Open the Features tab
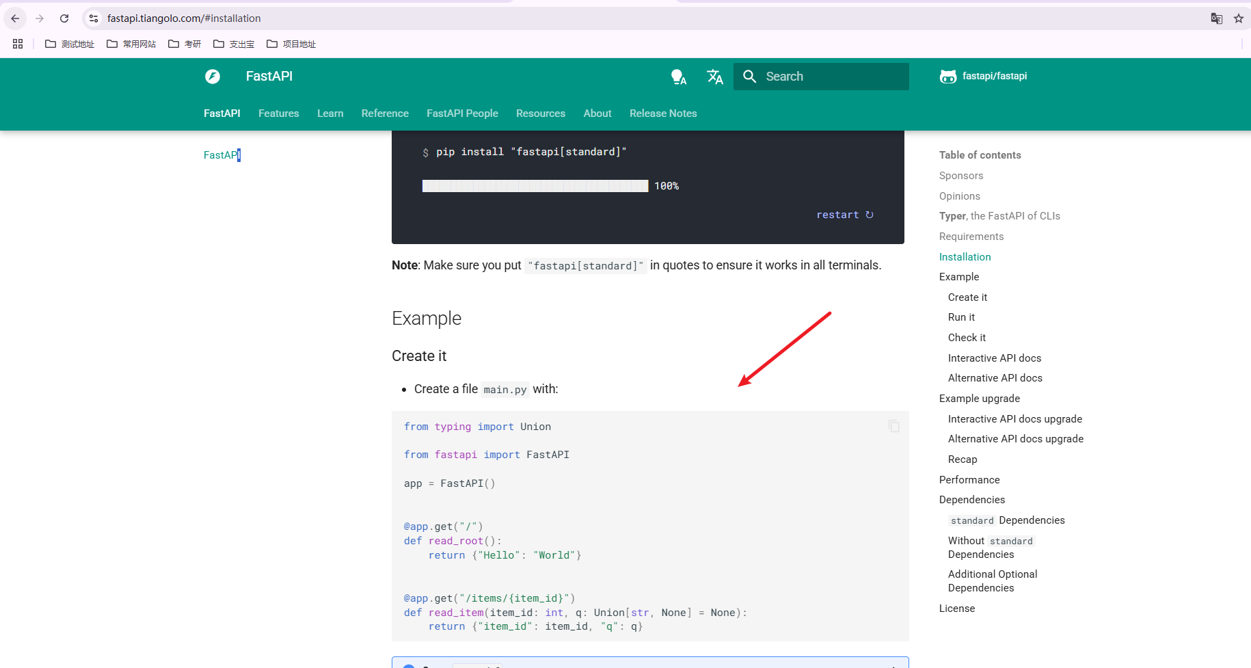The width and height of the screenshot is (1251, 668). click(x=279, y=113)
